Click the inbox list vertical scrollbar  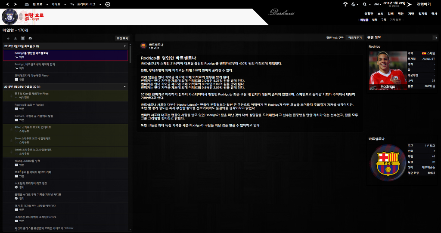coord(130,54)
